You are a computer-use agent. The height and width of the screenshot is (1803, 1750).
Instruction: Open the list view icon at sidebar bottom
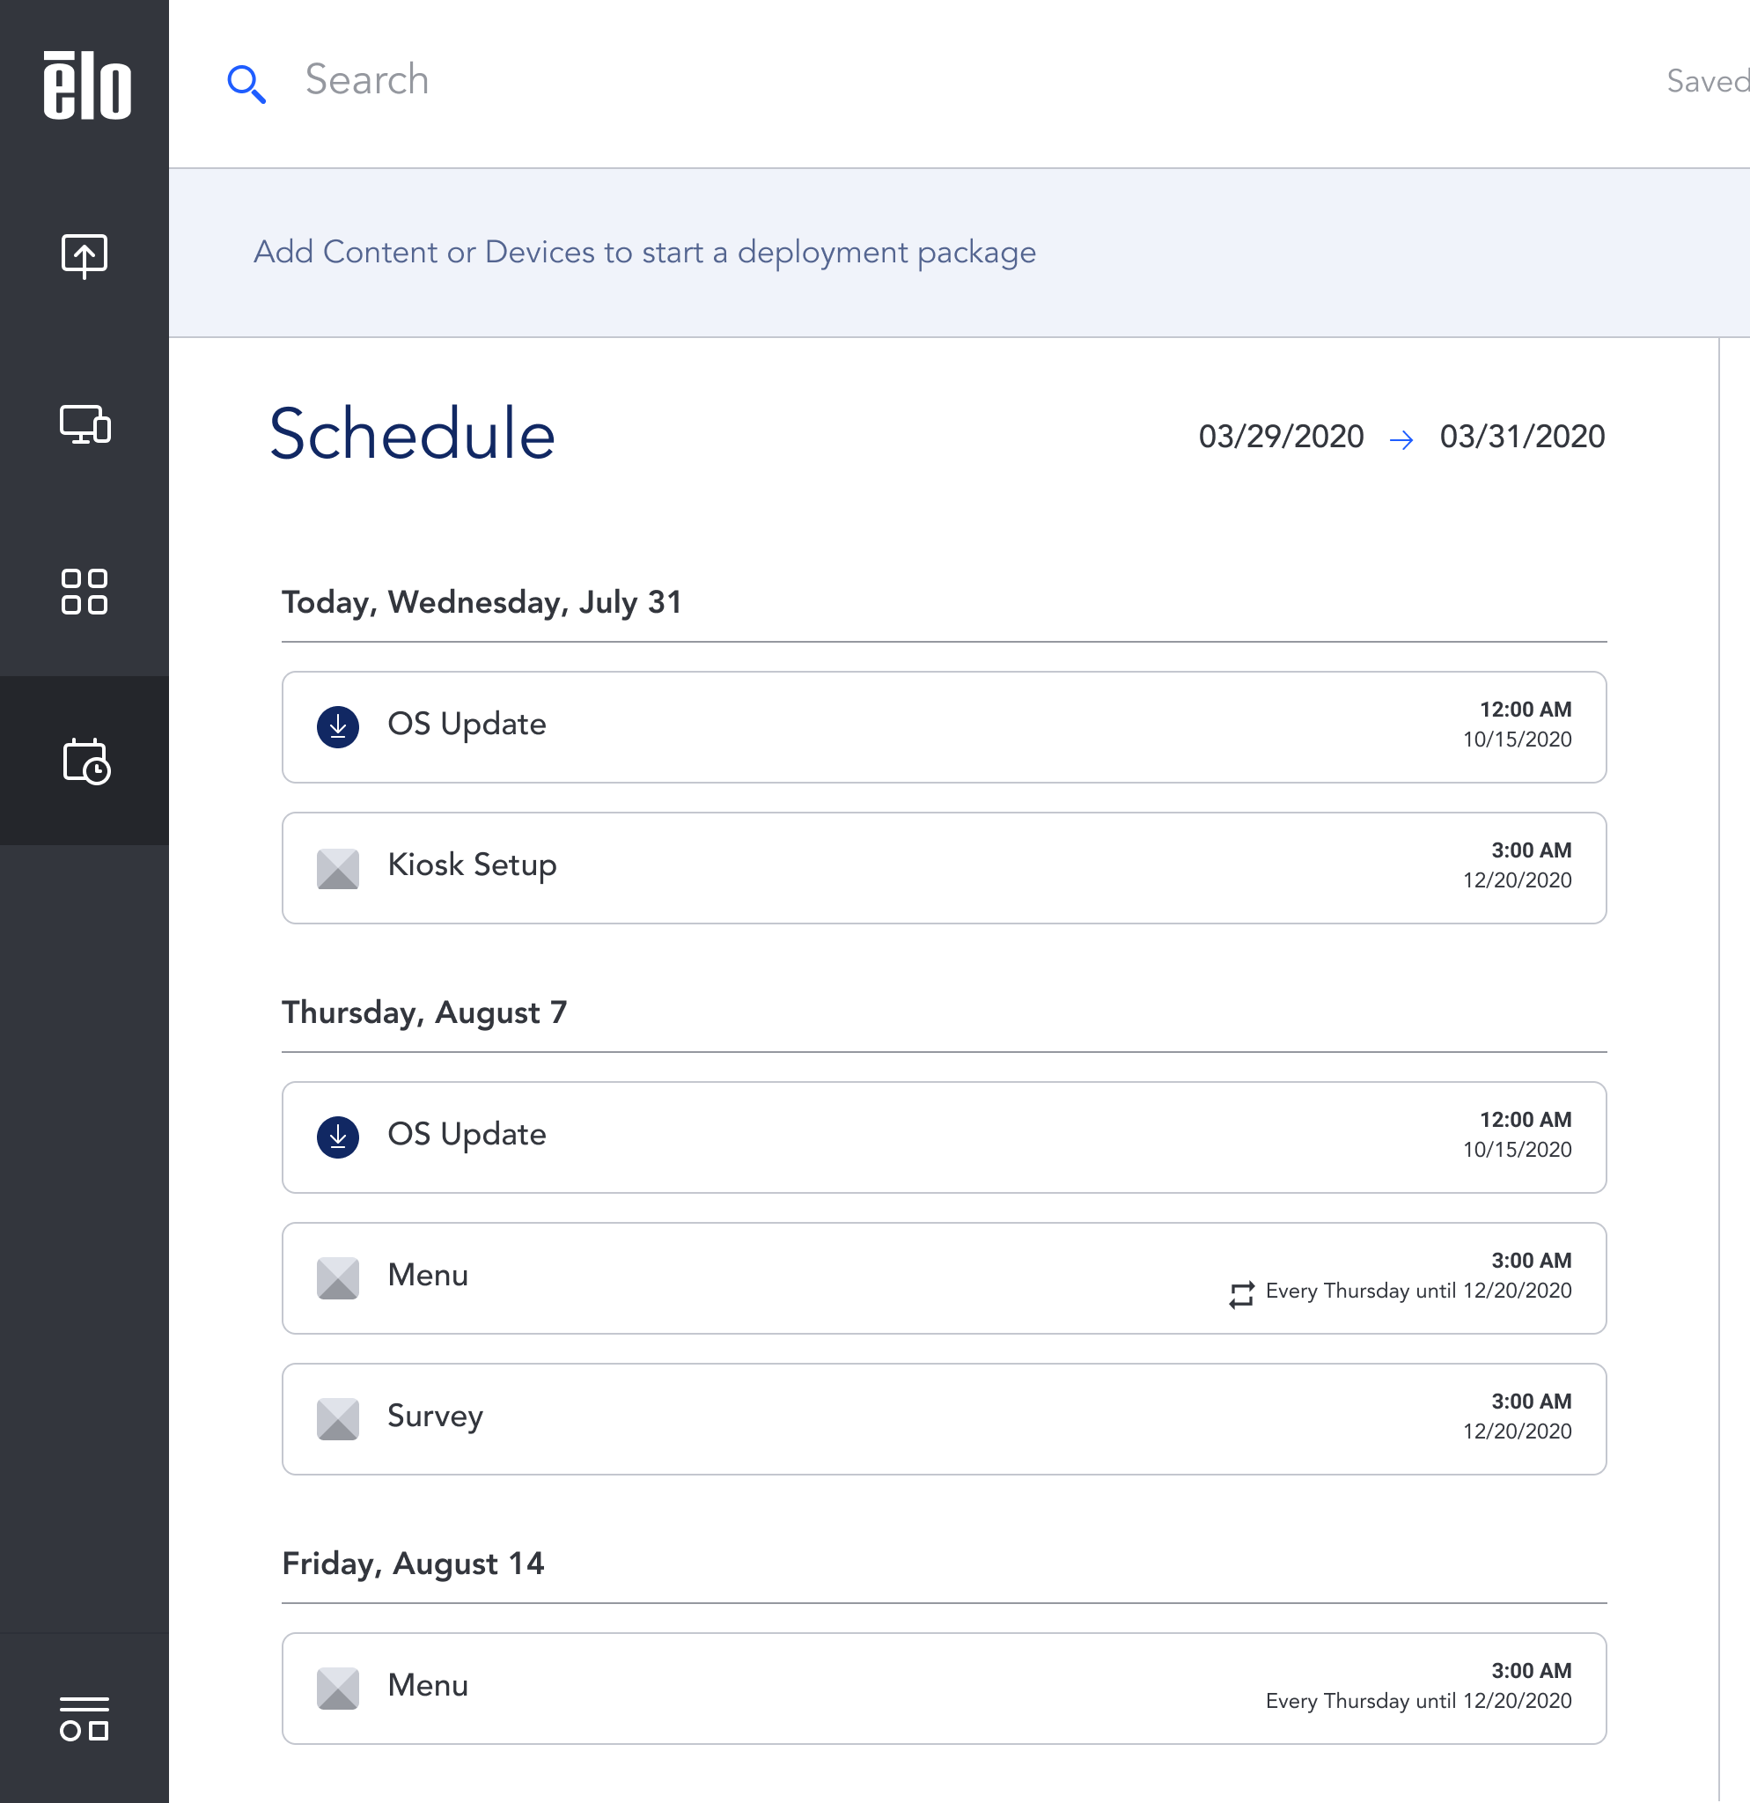click(x=85, y=1718)
